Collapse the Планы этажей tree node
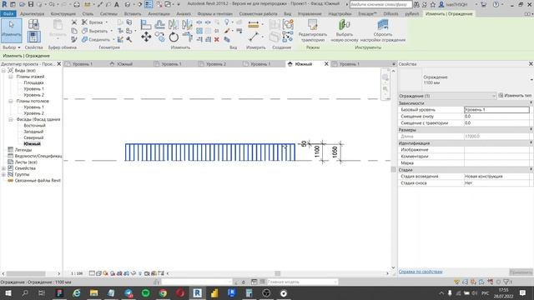Image resolution: width=534 pixels, height=300 pixels. (x=11, y=77)
